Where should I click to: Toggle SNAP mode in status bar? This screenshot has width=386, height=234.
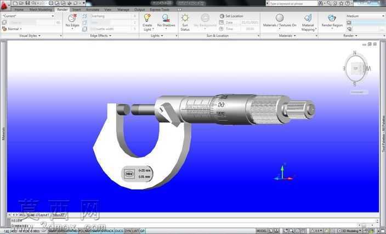pos(52,231)
